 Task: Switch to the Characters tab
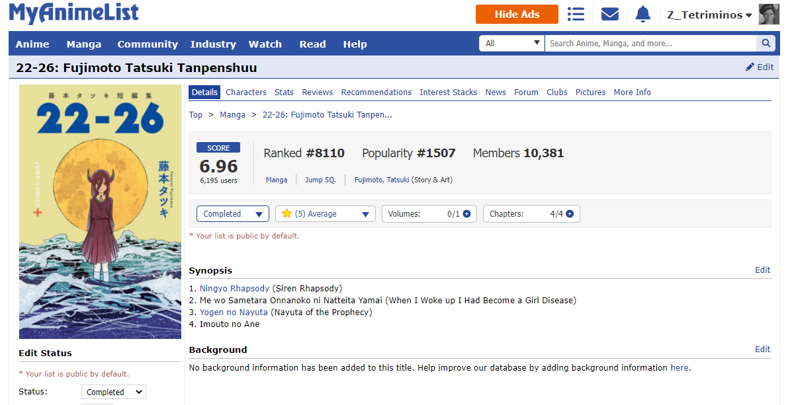(246, 92)
